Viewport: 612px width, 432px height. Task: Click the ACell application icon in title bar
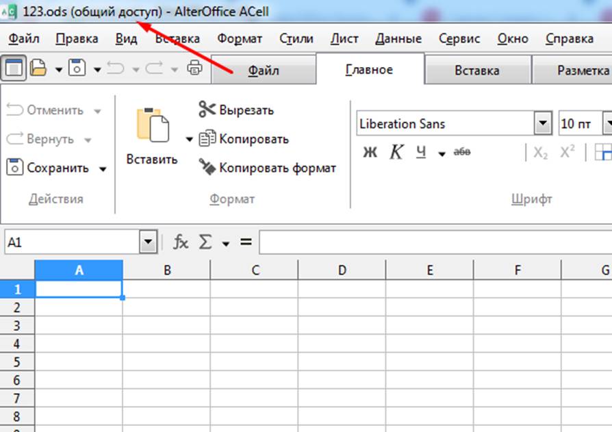(x=9, y=12)
